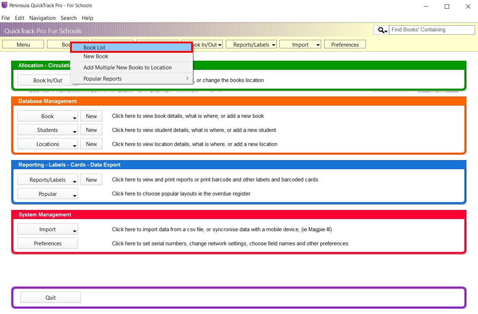Open Import dropdown in System Management
Viewport: 478px width, 314px height.
(x=48, y=229)
